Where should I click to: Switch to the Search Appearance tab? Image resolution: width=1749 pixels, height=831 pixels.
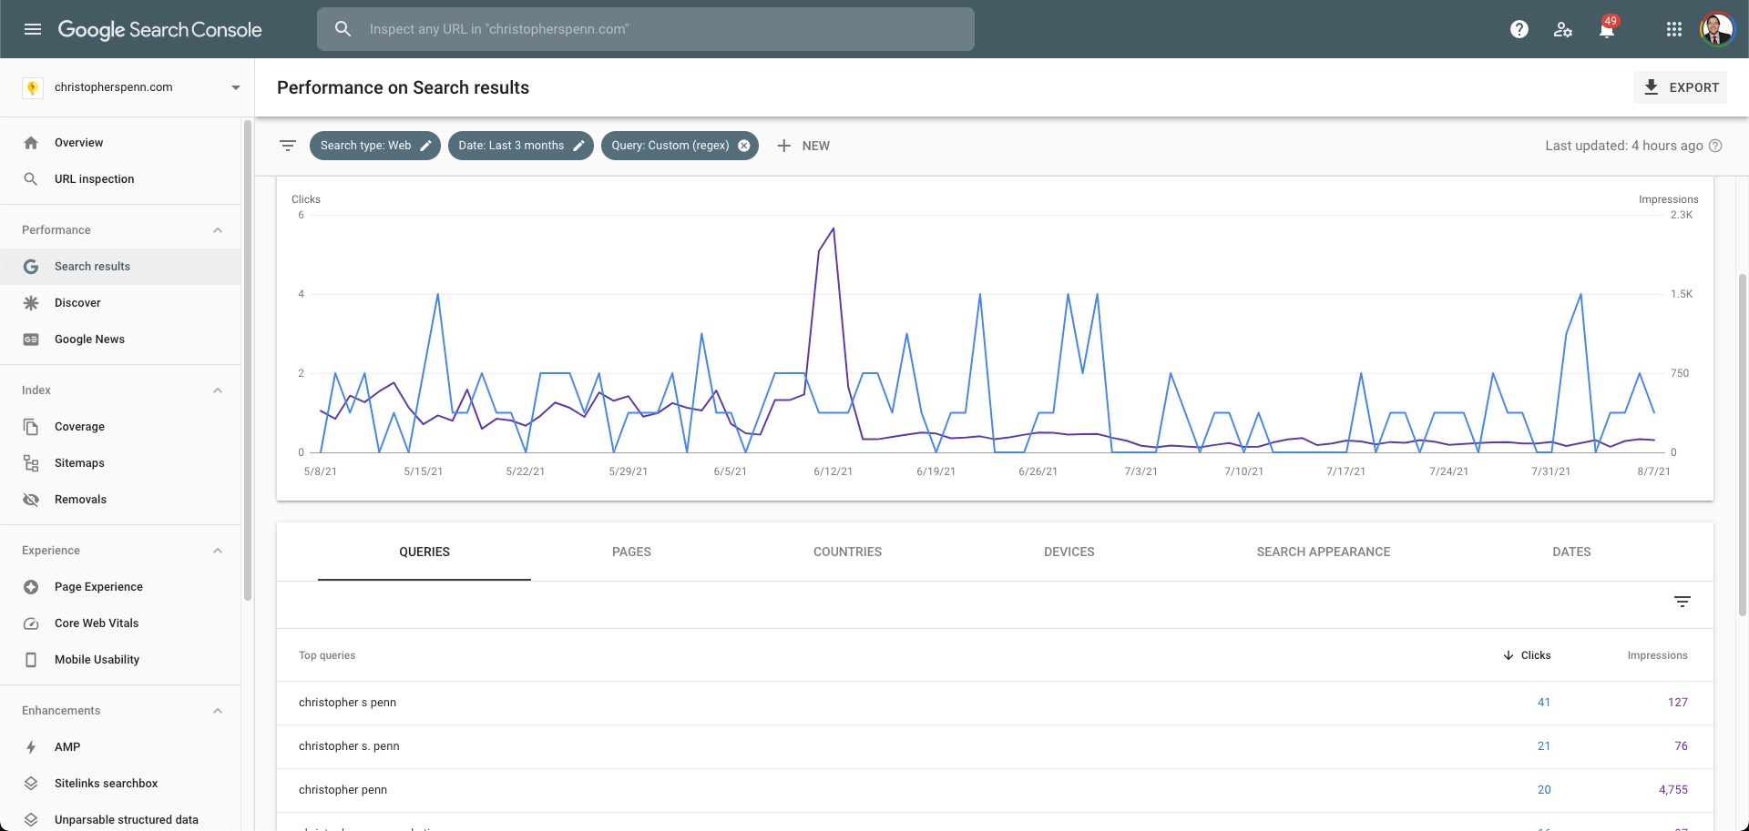(x=1324, y=552)
